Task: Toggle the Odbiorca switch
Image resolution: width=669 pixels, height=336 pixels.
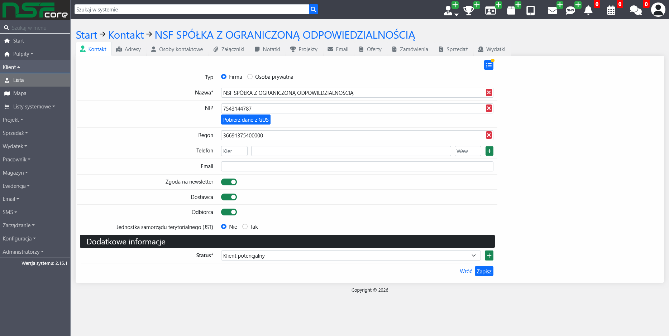Action: pyautogui.click(x=229, y=212)
